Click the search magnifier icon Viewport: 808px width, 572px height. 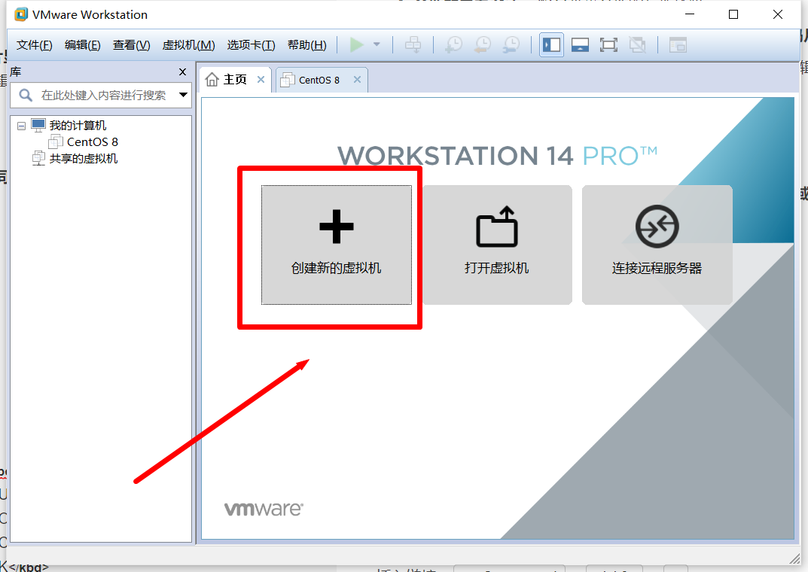tap(26, 96)
